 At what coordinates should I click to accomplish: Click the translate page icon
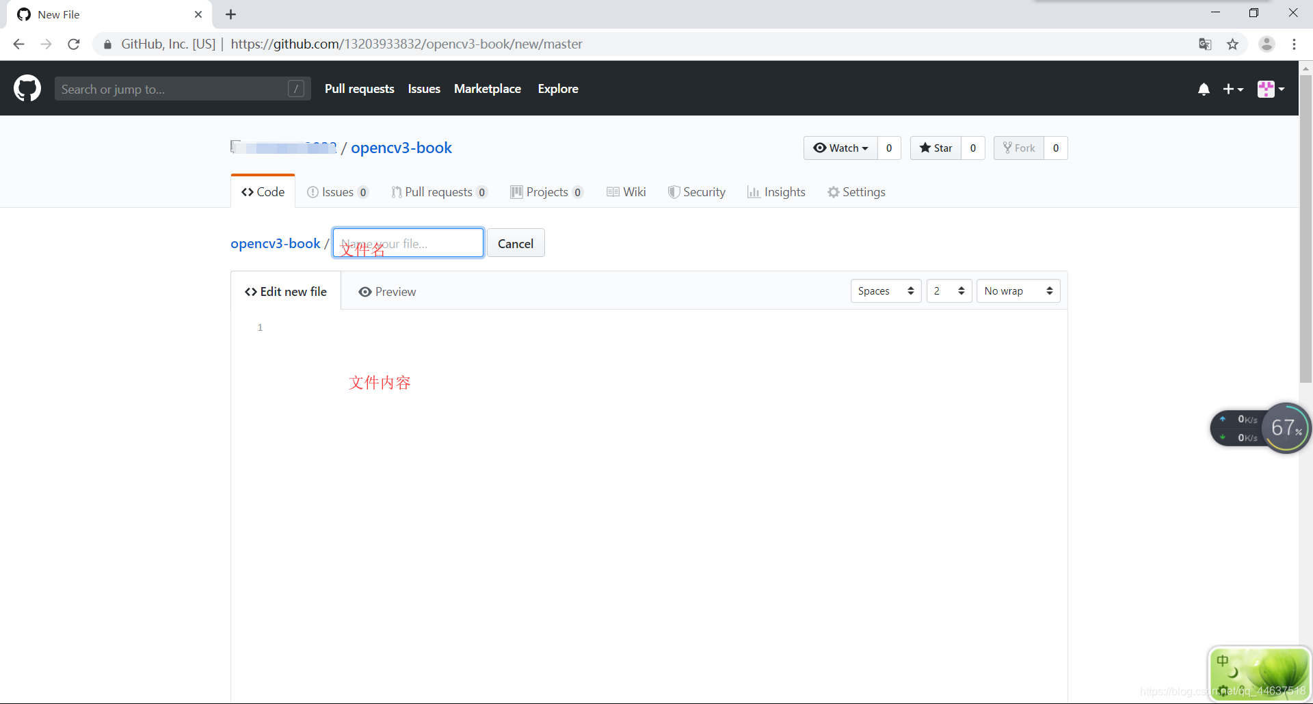[1205, 44]
